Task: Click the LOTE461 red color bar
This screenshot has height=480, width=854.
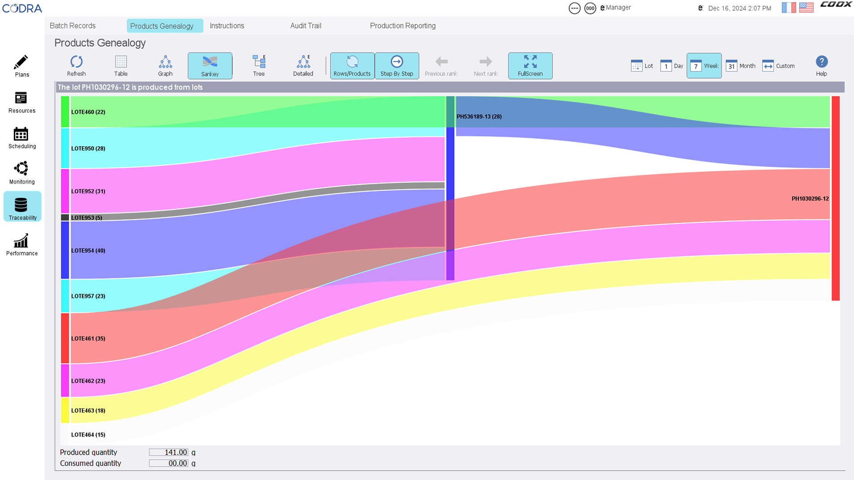Action: (65, 338)
